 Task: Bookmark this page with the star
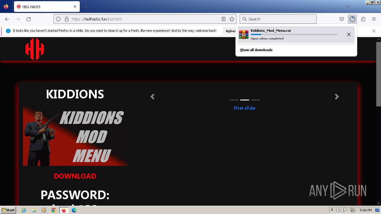tap(232, 19)
